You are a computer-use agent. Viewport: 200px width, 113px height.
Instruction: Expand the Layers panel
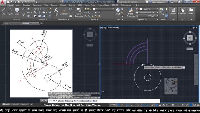(x=94, y=19)
